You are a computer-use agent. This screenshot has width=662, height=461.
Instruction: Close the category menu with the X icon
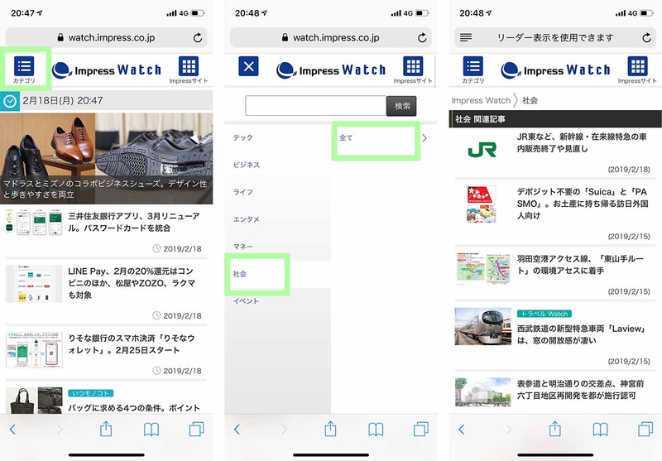pyautogui.click(x=248, y=66)
